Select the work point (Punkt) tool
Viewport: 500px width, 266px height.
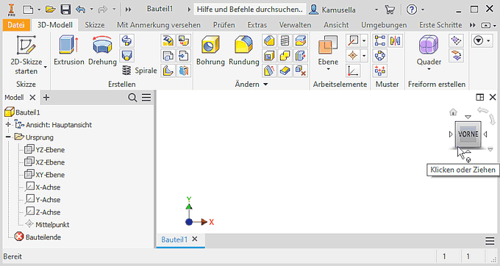[x=353, y=56]
